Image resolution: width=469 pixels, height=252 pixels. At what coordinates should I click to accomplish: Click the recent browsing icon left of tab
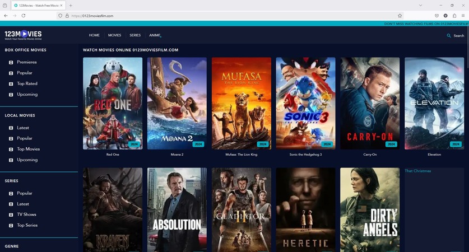click(5, 6)
